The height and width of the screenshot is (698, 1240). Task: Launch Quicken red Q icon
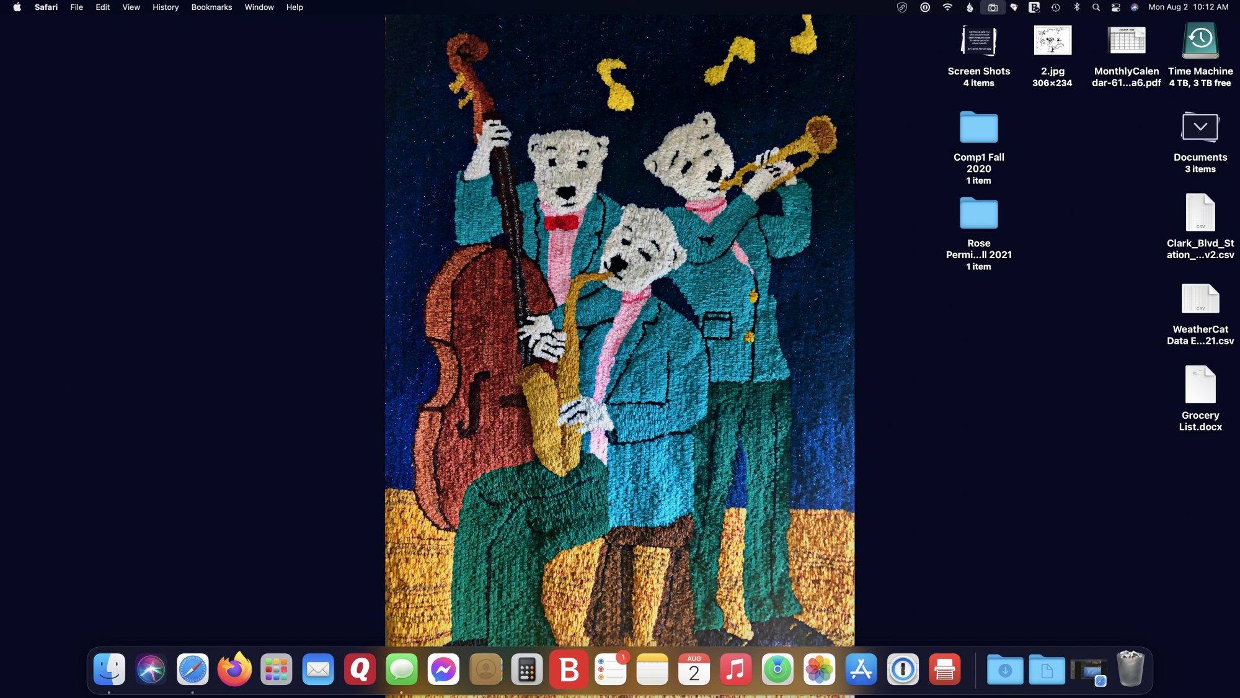tap(360, 669)
